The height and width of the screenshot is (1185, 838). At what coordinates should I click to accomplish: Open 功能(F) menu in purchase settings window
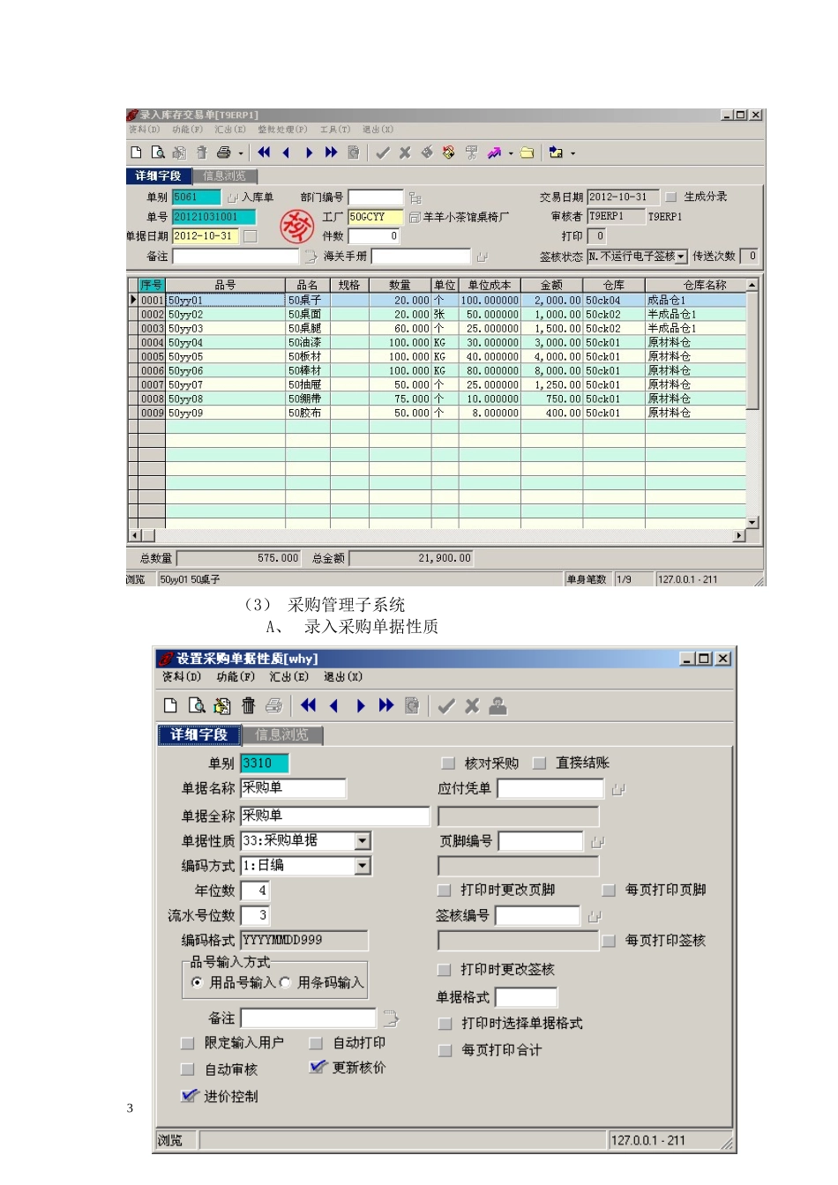click(236, 677)
